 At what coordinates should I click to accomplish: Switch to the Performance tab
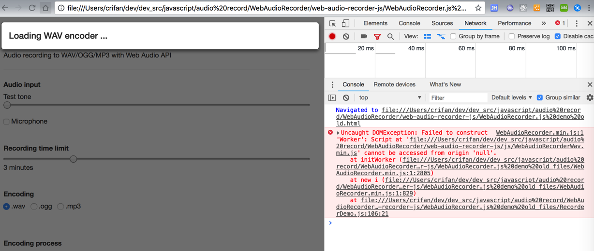515,23
